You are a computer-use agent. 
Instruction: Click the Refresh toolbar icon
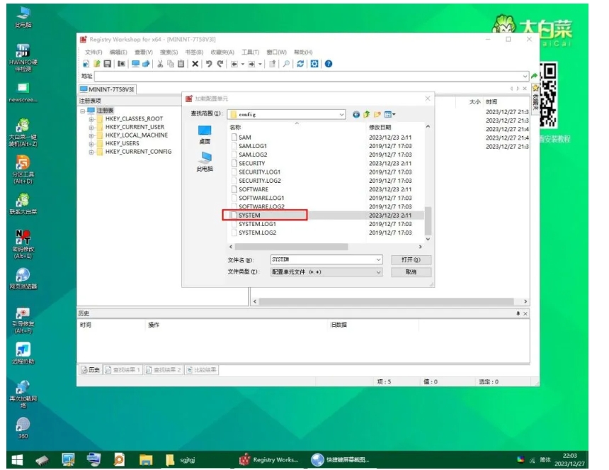tap(300, 64)
